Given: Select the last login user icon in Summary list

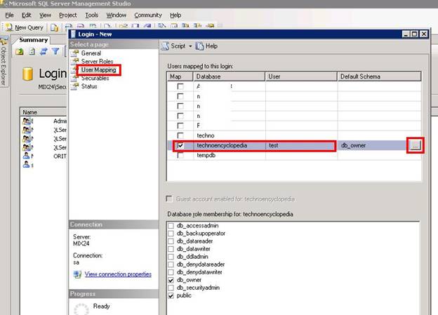Looking at the screenshot, I should (27, 165).
